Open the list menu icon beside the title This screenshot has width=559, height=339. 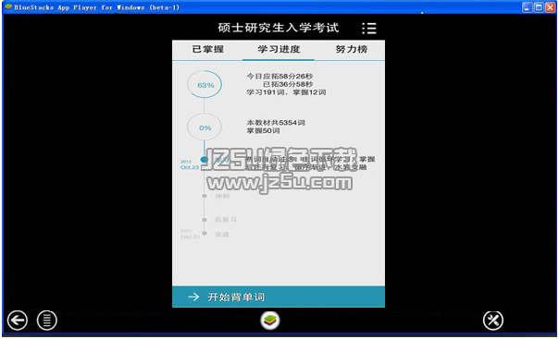[369, 28]
